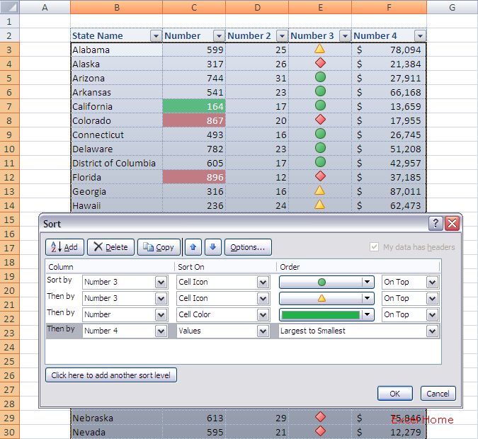Viewport: 478px width, 439px height.
Task: Open the State Name filter dropdown
Action: 155,36
